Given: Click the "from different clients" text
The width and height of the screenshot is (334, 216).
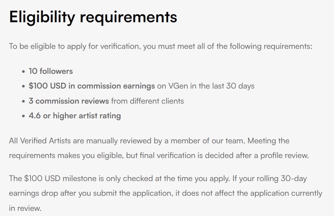Looking at the screenshot, I should pos(147,101).
